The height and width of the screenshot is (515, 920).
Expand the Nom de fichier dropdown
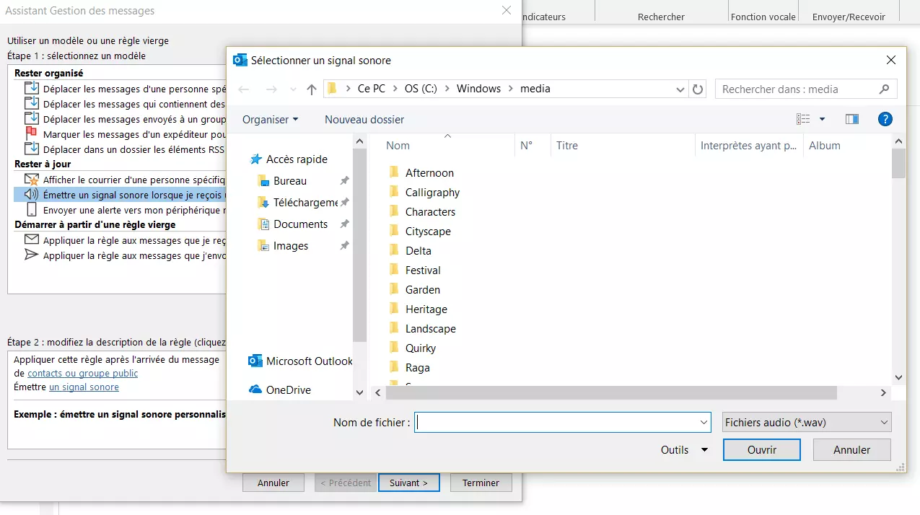(704, 422)
